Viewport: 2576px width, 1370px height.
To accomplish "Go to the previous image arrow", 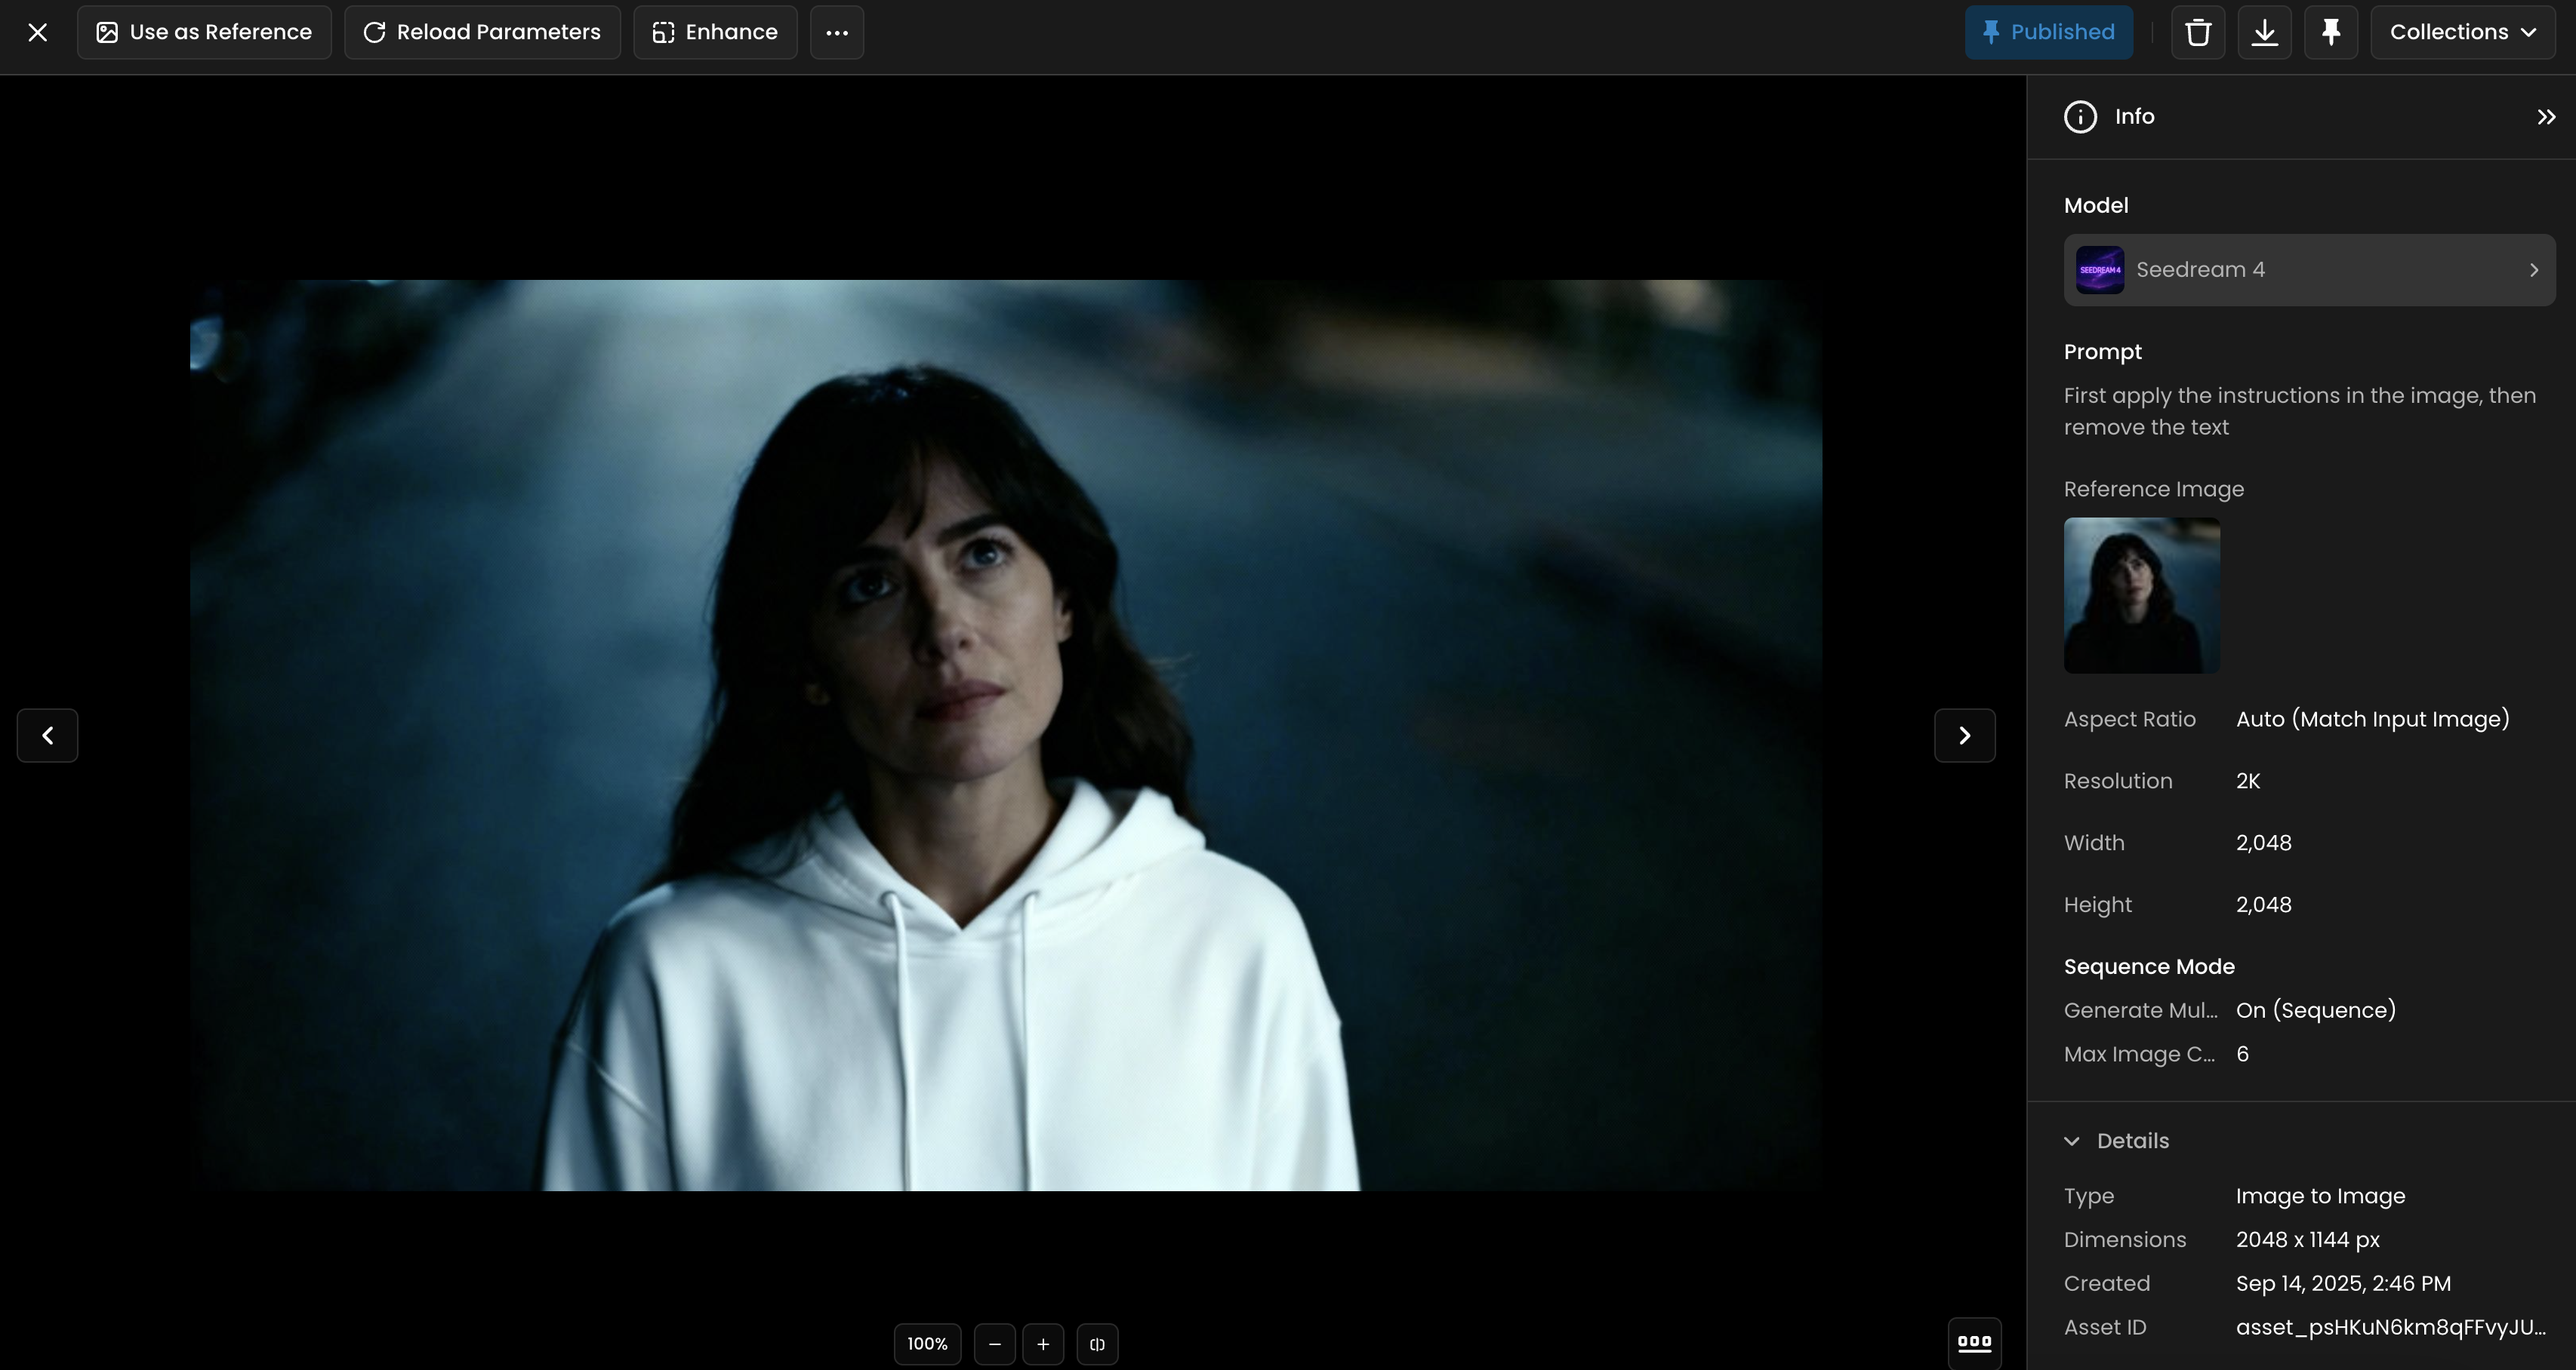I will pyautogui.click(x=47, y=736).
